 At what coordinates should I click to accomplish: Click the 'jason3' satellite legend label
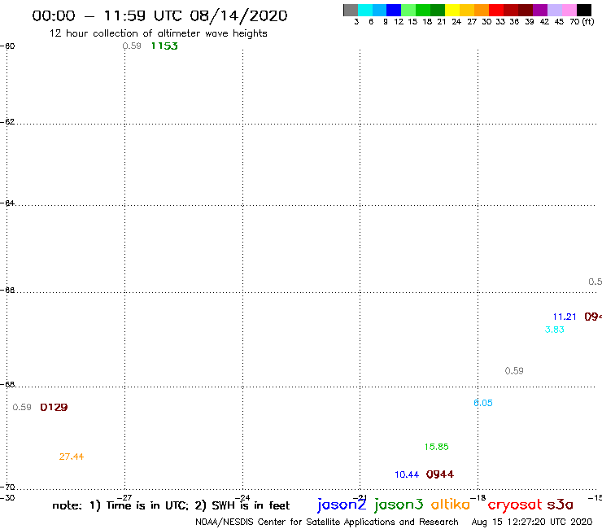click(399, 505)
